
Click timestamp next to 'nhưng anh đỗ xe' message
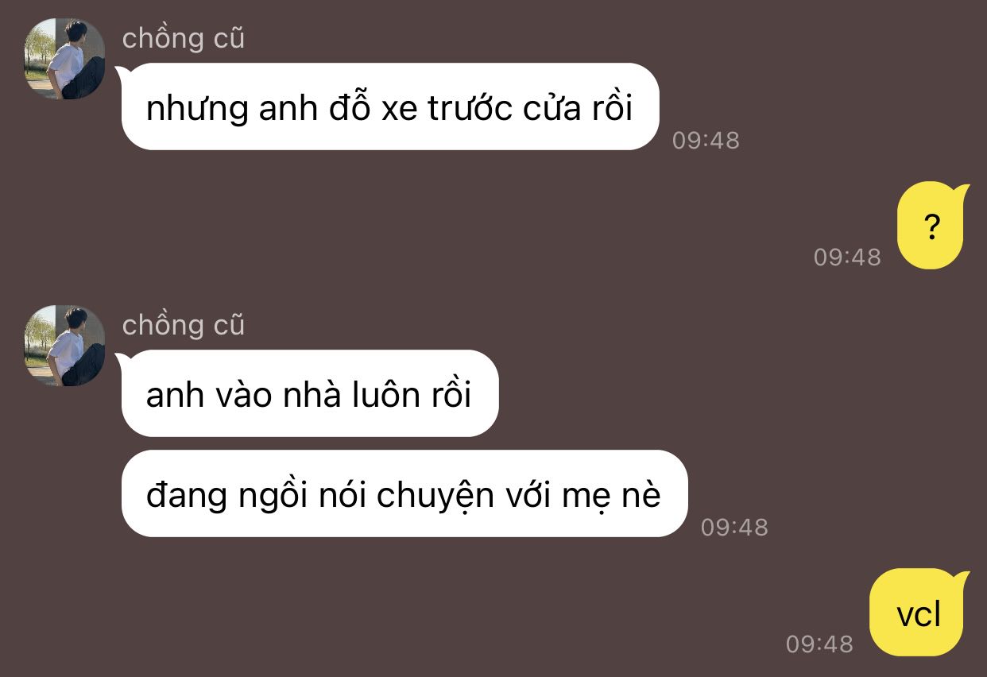click(x=706, y=141)
